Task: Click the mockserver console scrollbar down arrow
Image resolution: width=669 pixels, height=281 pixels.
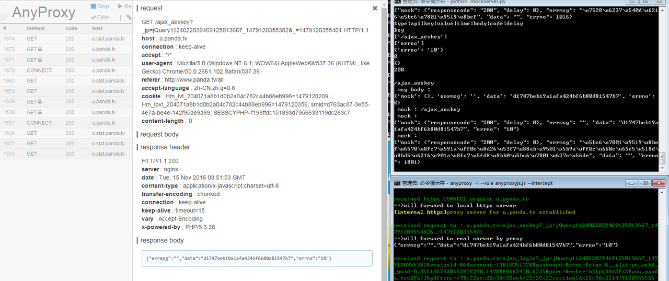Action: pos(662,168)
